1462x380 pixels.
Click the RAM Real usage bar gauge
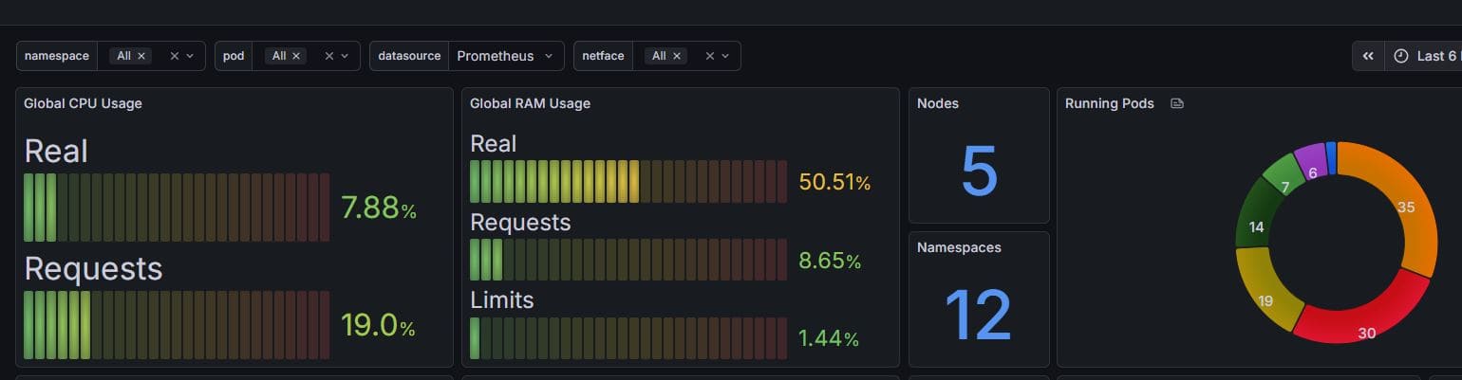628,181
